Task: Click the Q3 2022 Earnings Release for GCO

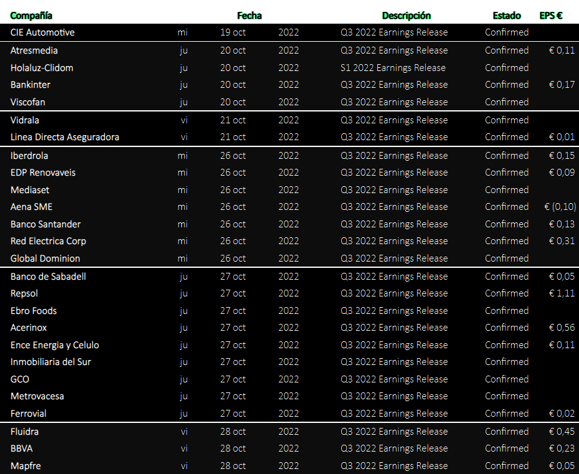Action: tap(394, 379)
